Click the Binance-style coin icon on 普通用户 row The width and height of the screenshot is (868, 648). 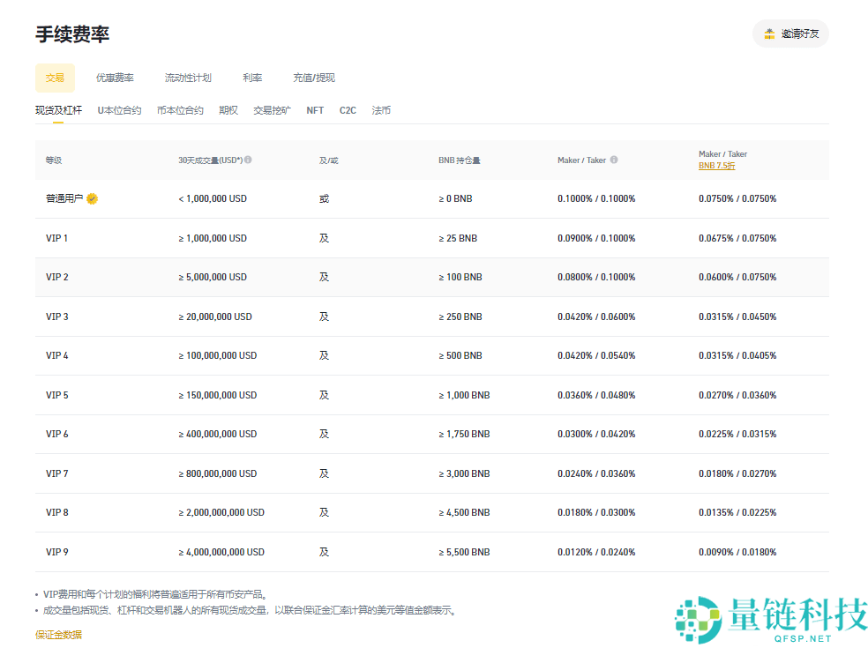(x=92, y=198)
